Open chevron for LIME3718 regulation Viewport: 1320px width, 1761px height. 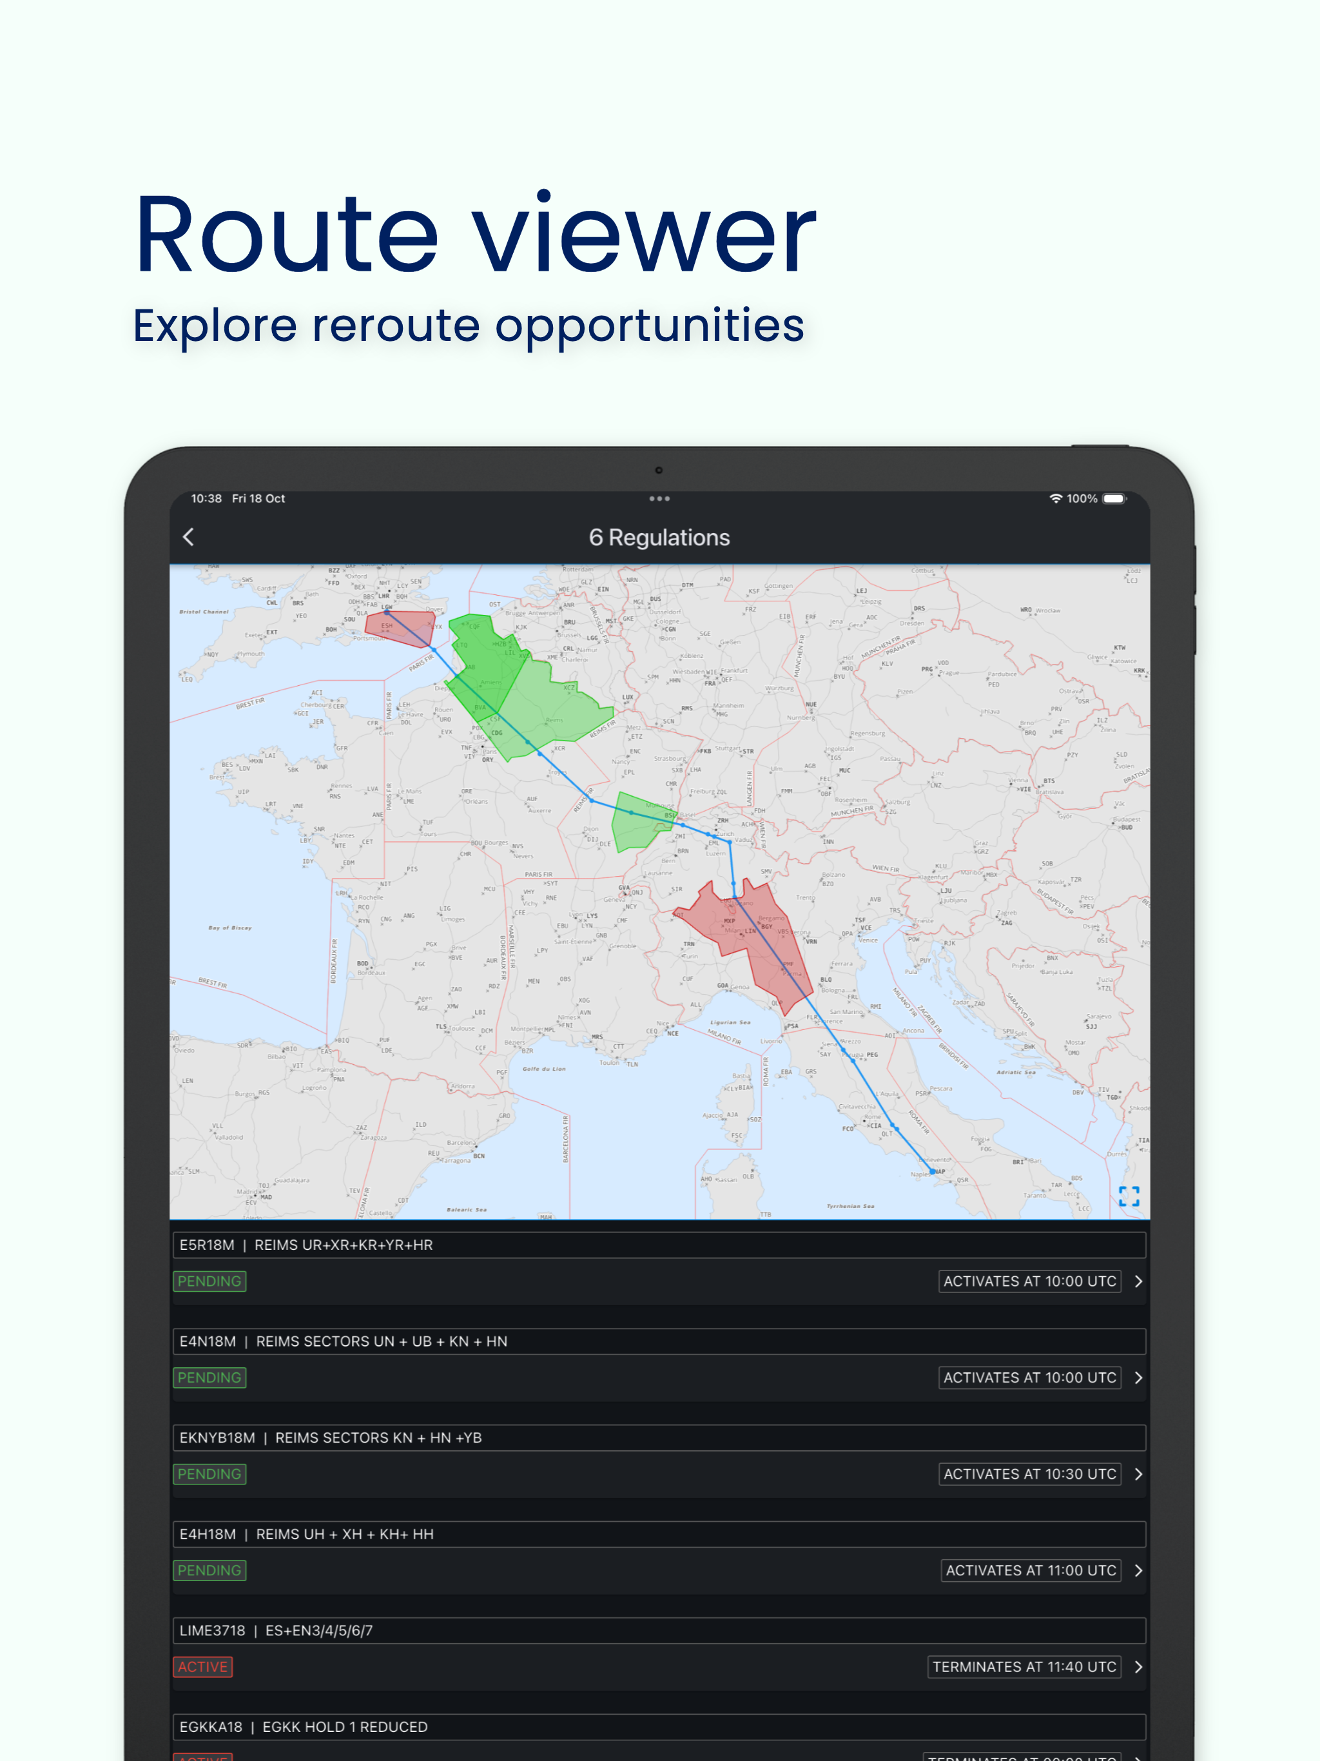point(1138,1666)
